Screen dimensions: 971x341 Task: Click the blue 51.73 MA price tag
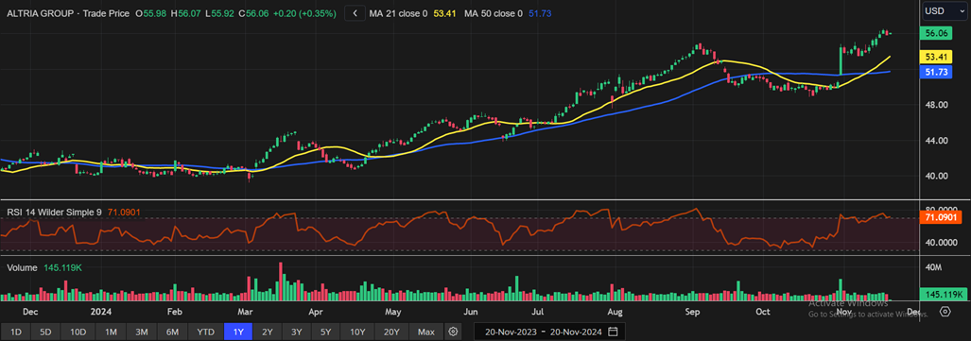[x=936, y=73]
